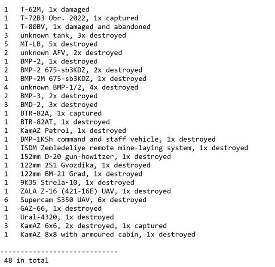Select the 9K35 Strela-10 line
The image size is (275, 267).
click(x=77, y=182)
